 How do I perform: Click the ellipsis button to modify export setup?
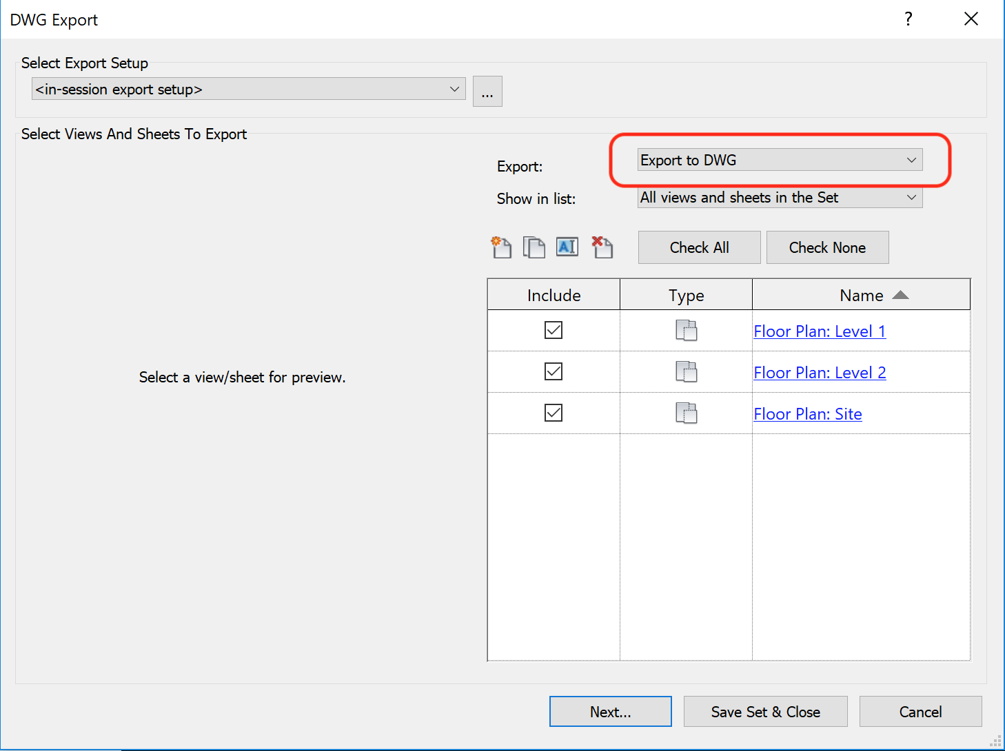(487, 92)
